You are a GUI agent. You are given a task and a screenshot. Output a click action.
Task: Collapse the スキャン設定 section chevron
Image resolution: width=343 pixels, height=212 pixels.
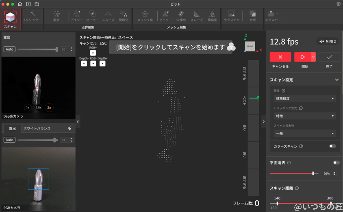[336, 80]
